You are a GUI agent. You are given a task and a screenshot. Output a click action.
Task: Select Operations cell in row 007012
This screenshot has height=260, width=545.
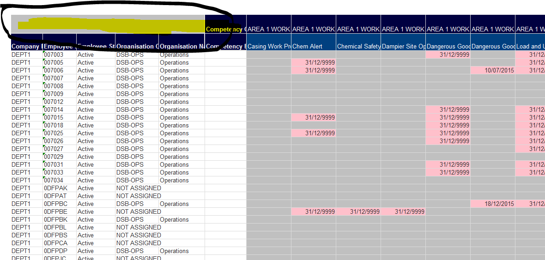[x=182, y=102]
